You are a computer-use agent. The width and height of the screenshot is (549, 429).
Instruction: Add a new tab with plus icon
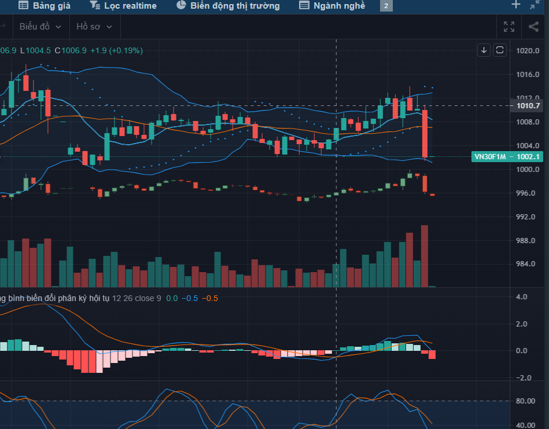(516, 5)
